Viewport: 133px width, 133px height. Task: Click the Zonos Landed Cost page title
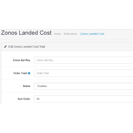point(26,33)
